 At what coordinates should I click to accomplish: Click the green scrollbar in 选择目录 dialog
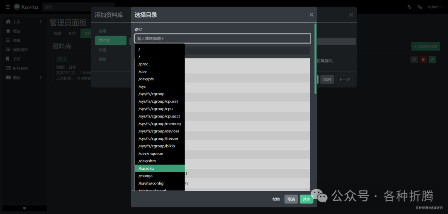click(x=315, y=59)
